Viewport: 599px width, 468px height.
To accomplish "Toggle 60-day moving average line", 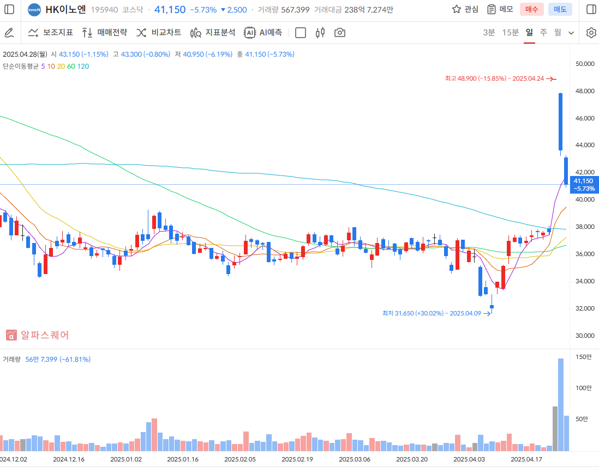I will (x=71, y=66).
